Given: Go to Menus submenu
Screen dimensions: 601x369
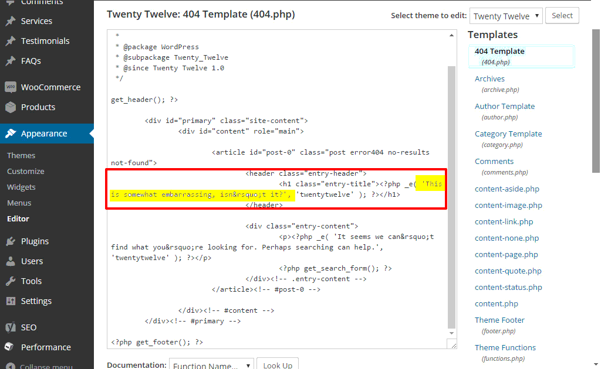Looking at the screenshot, I should [19, 203].
